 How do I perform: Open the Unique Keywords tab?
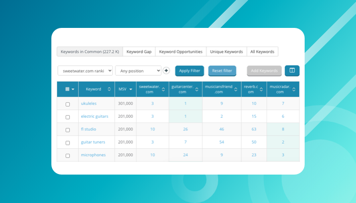pyautogui.click(x=226, y=52)
